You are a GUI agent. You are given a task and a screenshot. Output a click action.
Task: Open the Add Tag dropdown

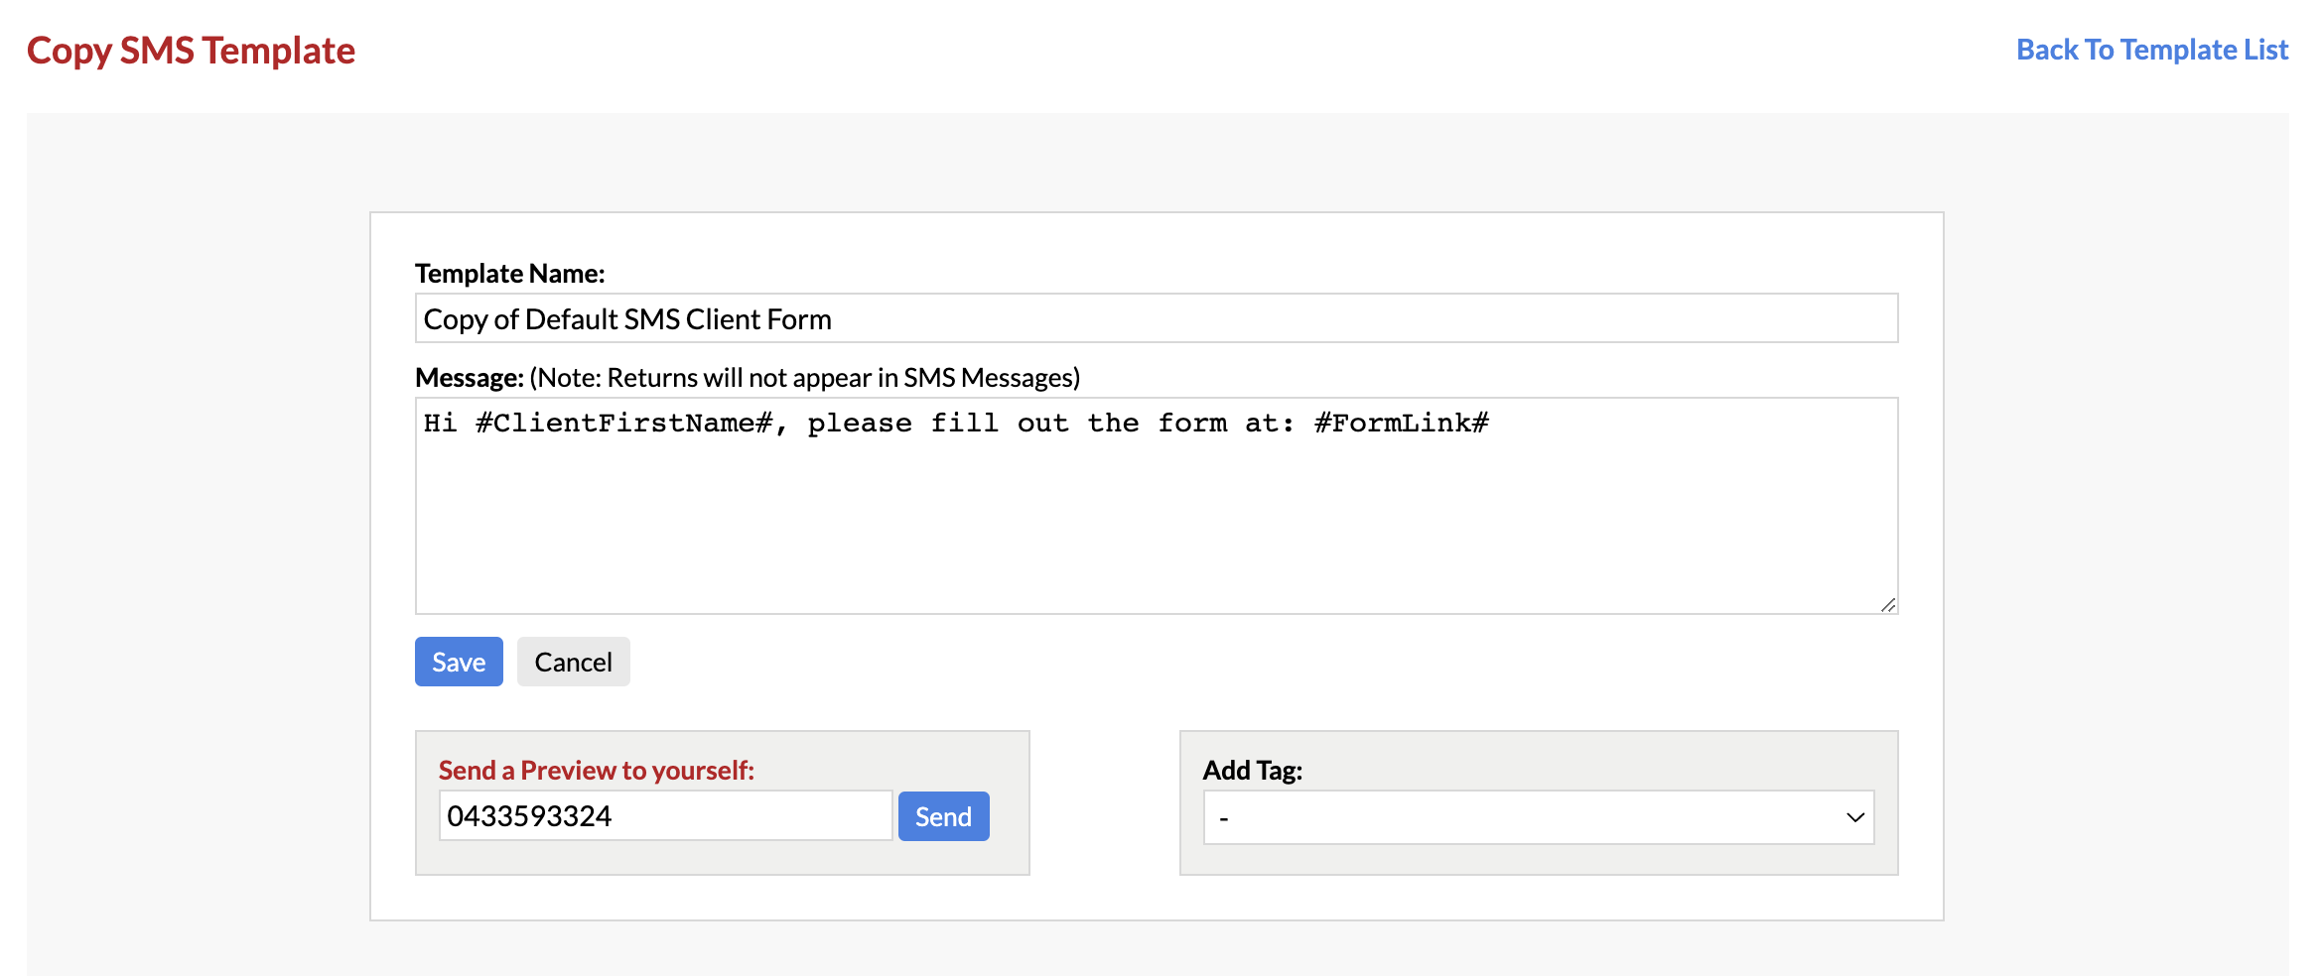click(x=1537, y=816)
